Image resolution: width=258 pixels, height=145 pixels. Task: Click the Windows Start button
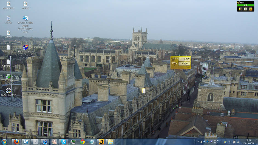click(4, 142)
